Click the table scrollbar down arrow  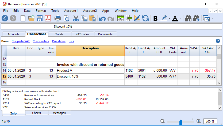coord(219,83)
